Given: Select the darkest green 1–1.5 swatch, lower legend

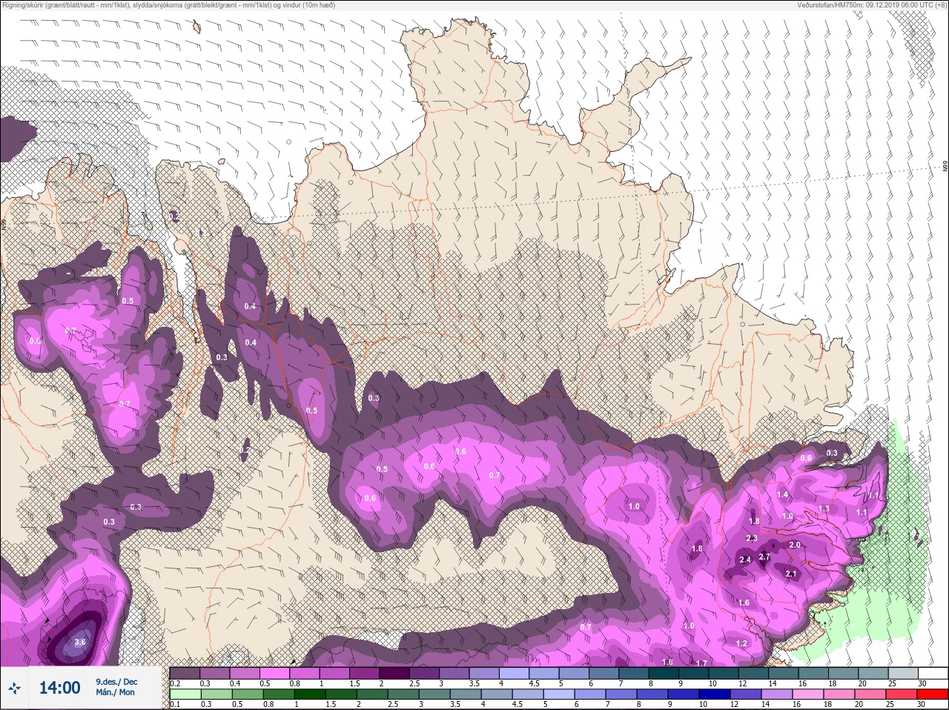Looking at the screenshot, I should (x=310, y=694).
